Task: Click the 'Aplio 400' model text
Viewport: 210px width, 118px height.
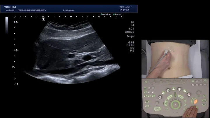Action: click(10, 10)
